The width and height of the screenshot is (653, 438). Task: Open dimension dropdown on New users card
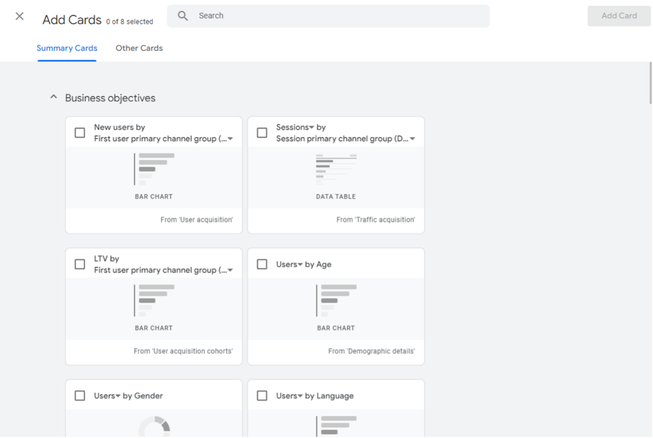[230, 139]
